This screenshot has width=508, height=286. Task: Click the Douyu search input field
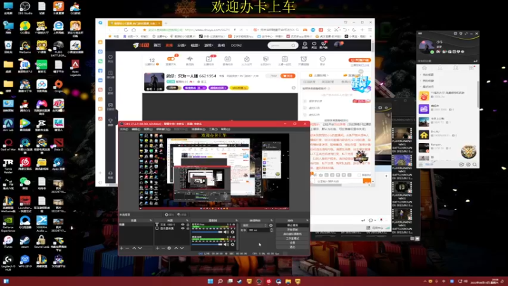[279, 45]
